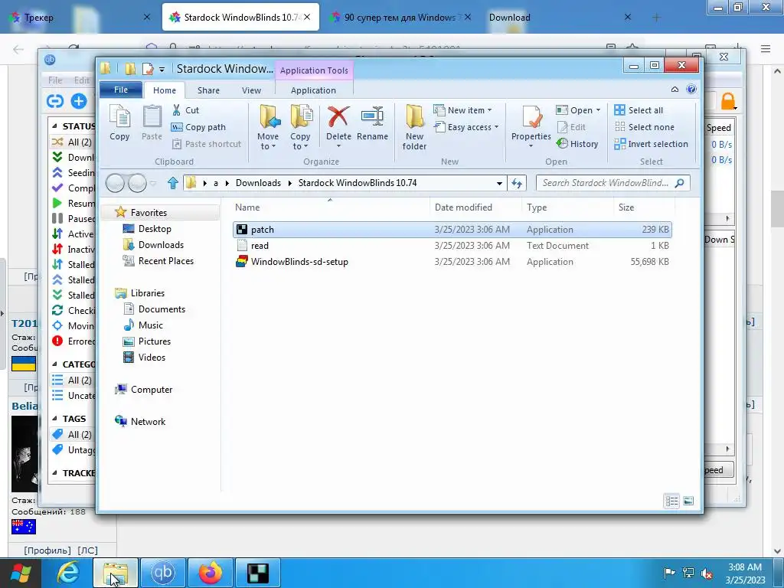The height and width of the screenshot is (588, 784).
Task: Click Downloads in the address breadcrumb
Action: (x=258, y=183)
